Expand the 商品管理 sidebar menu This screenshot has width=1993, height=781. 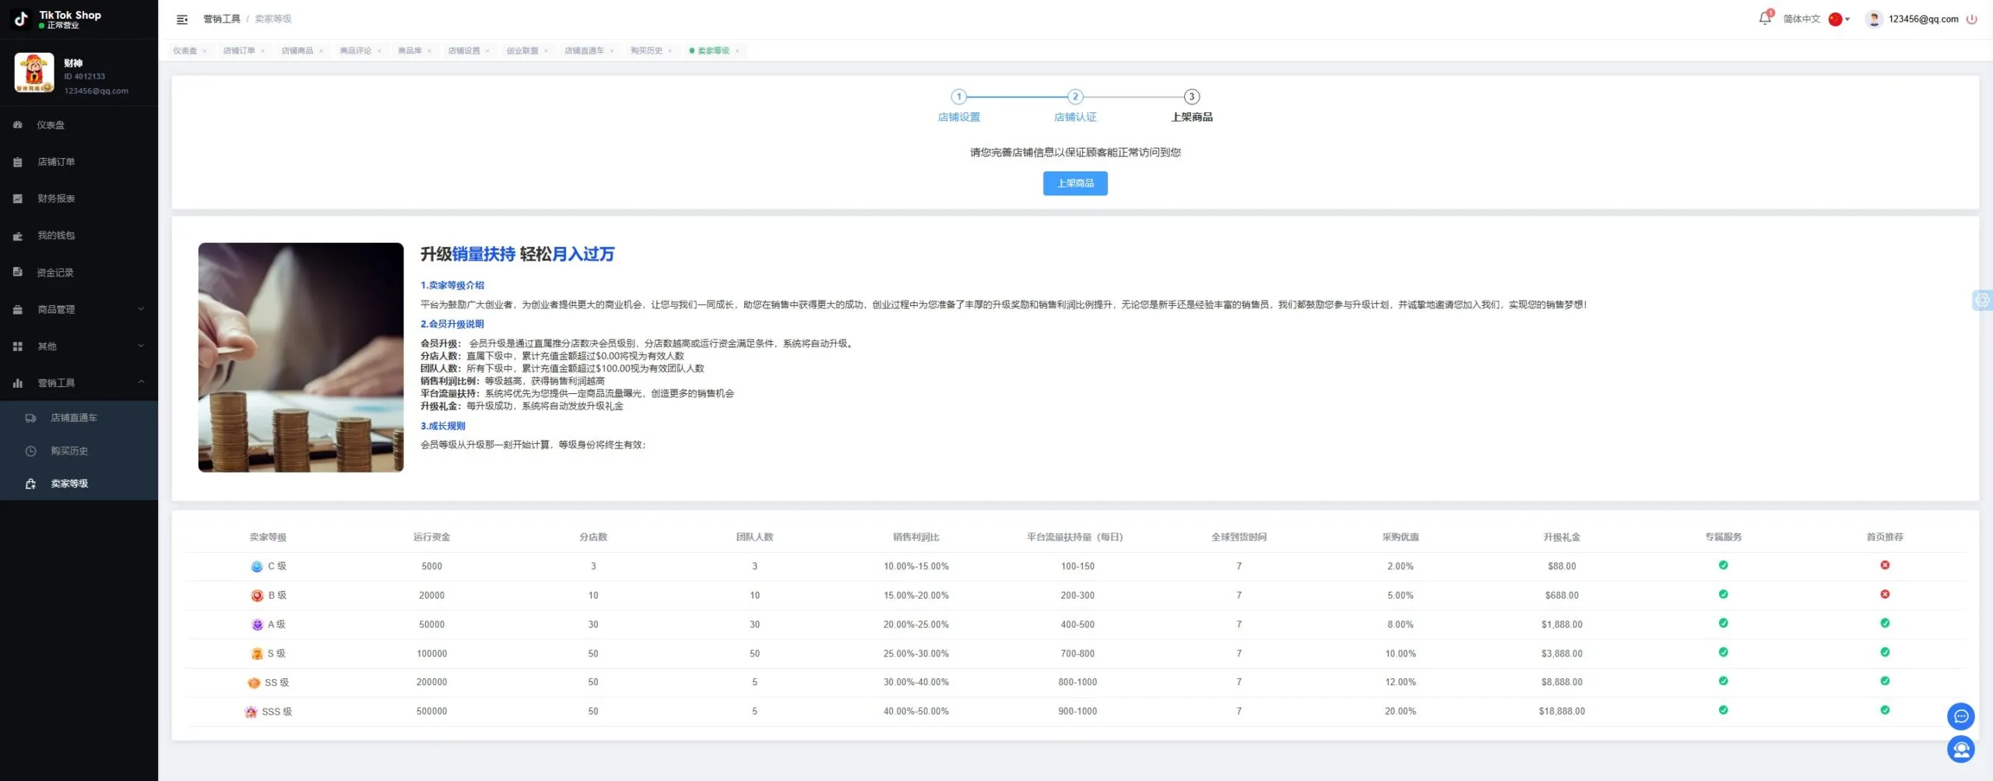(x=79, y=309)
